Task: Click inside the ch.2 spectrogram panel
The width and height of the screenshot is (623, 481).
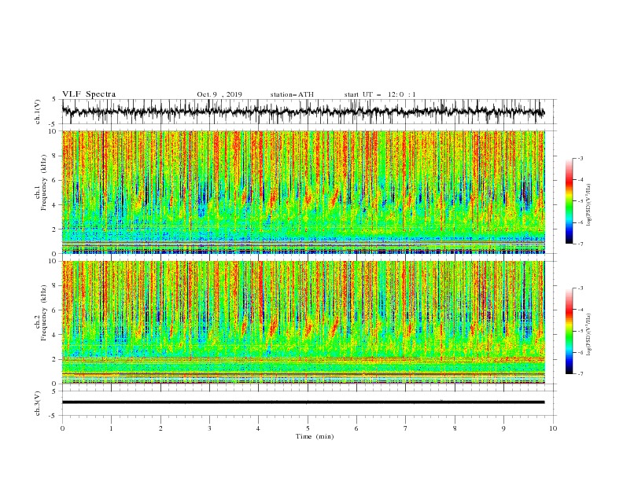Action: pos(304,322)
